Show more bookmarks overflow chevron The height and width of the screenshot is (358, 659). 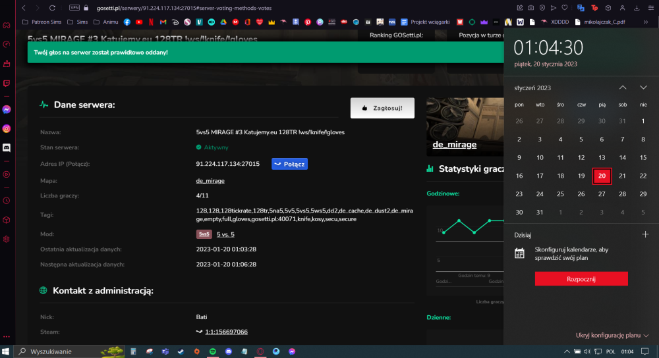646,22
